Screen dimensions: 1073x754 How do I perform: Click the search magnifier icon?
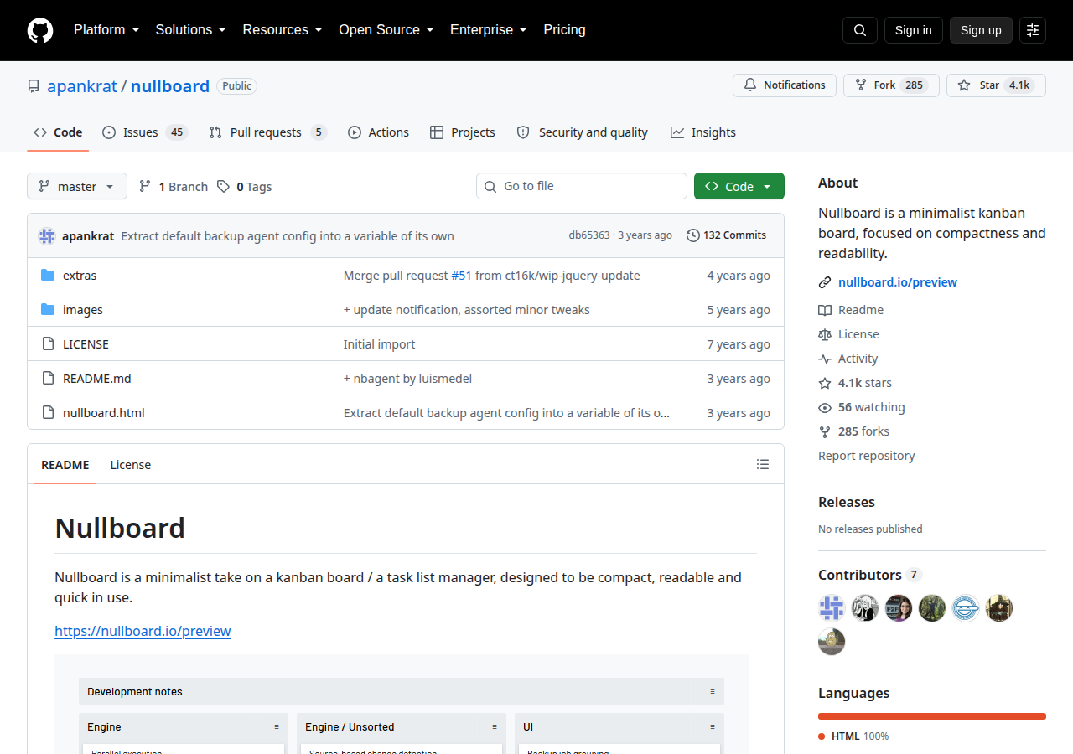point(860,30)
